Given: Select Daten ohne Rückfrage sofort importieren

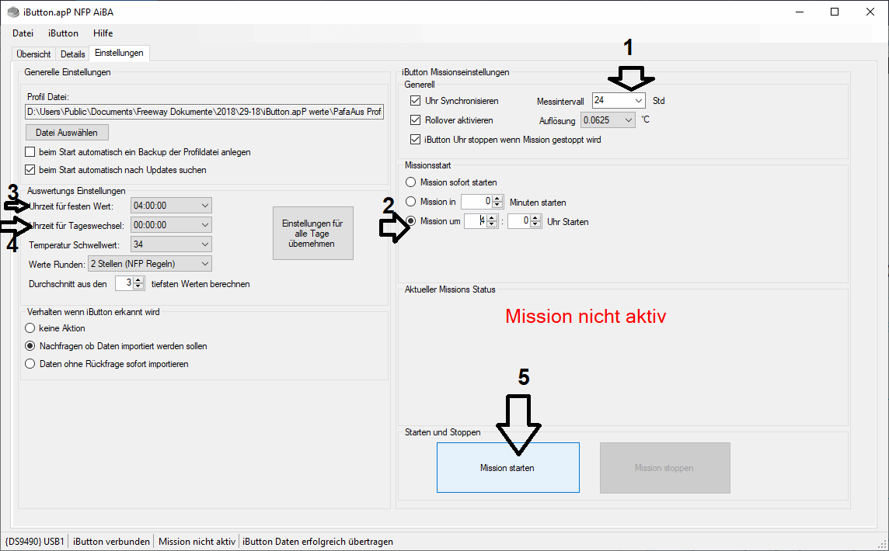Looking at the screenshot, I should 31,364.
